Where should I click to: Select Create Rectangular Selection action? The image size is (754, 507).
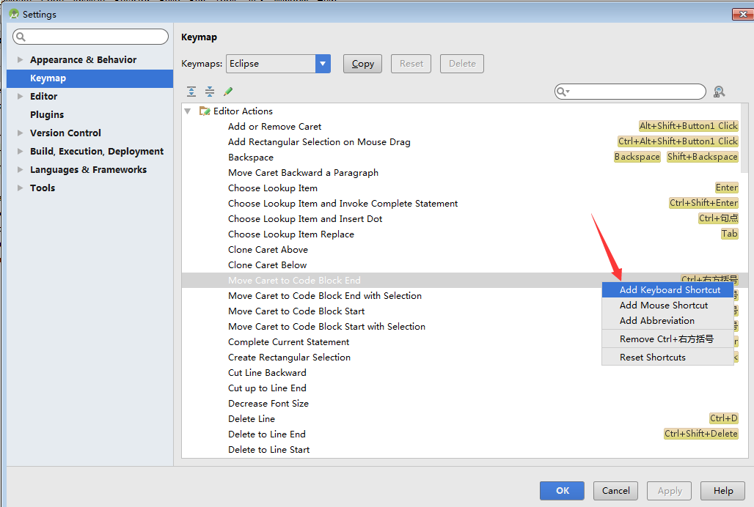tap(289, 358)
